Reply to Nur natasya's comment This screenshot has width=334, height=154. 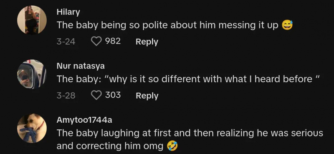pos(147,96)
